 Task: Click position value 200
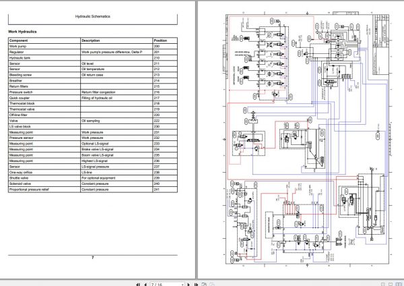click(x=157, y=46)
